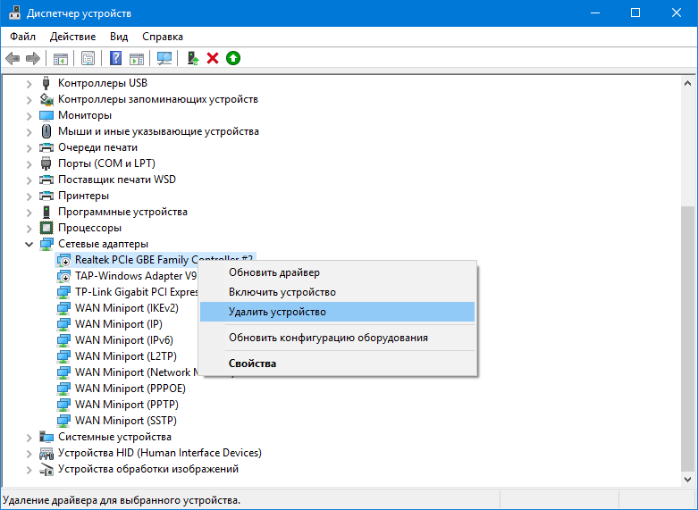Viewport: 698px width, 510px height.
Task: Click the update driver toolbar icon
Action: (x=192, y=59)
